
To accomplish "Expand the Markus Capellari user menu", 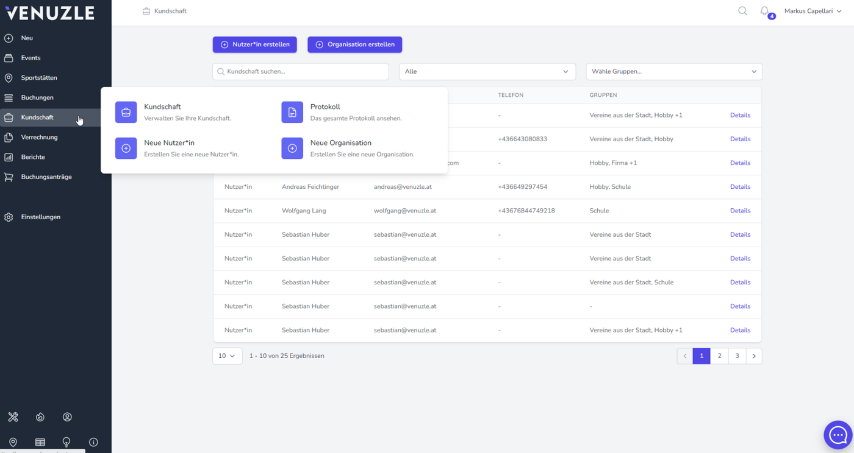I will pos(813,11).
